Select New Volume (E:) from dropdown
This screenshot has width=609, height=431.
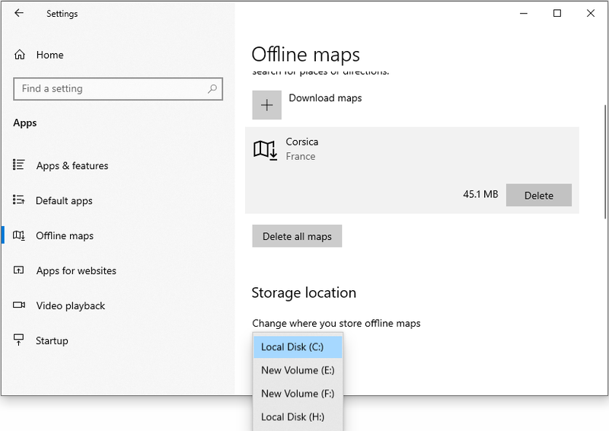(298, 370)
